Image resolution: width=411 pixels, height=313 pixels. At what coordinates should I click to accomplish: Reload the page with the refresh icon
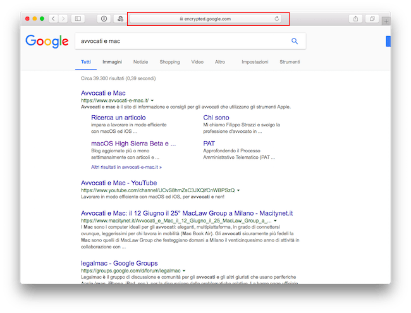(276, 18)
